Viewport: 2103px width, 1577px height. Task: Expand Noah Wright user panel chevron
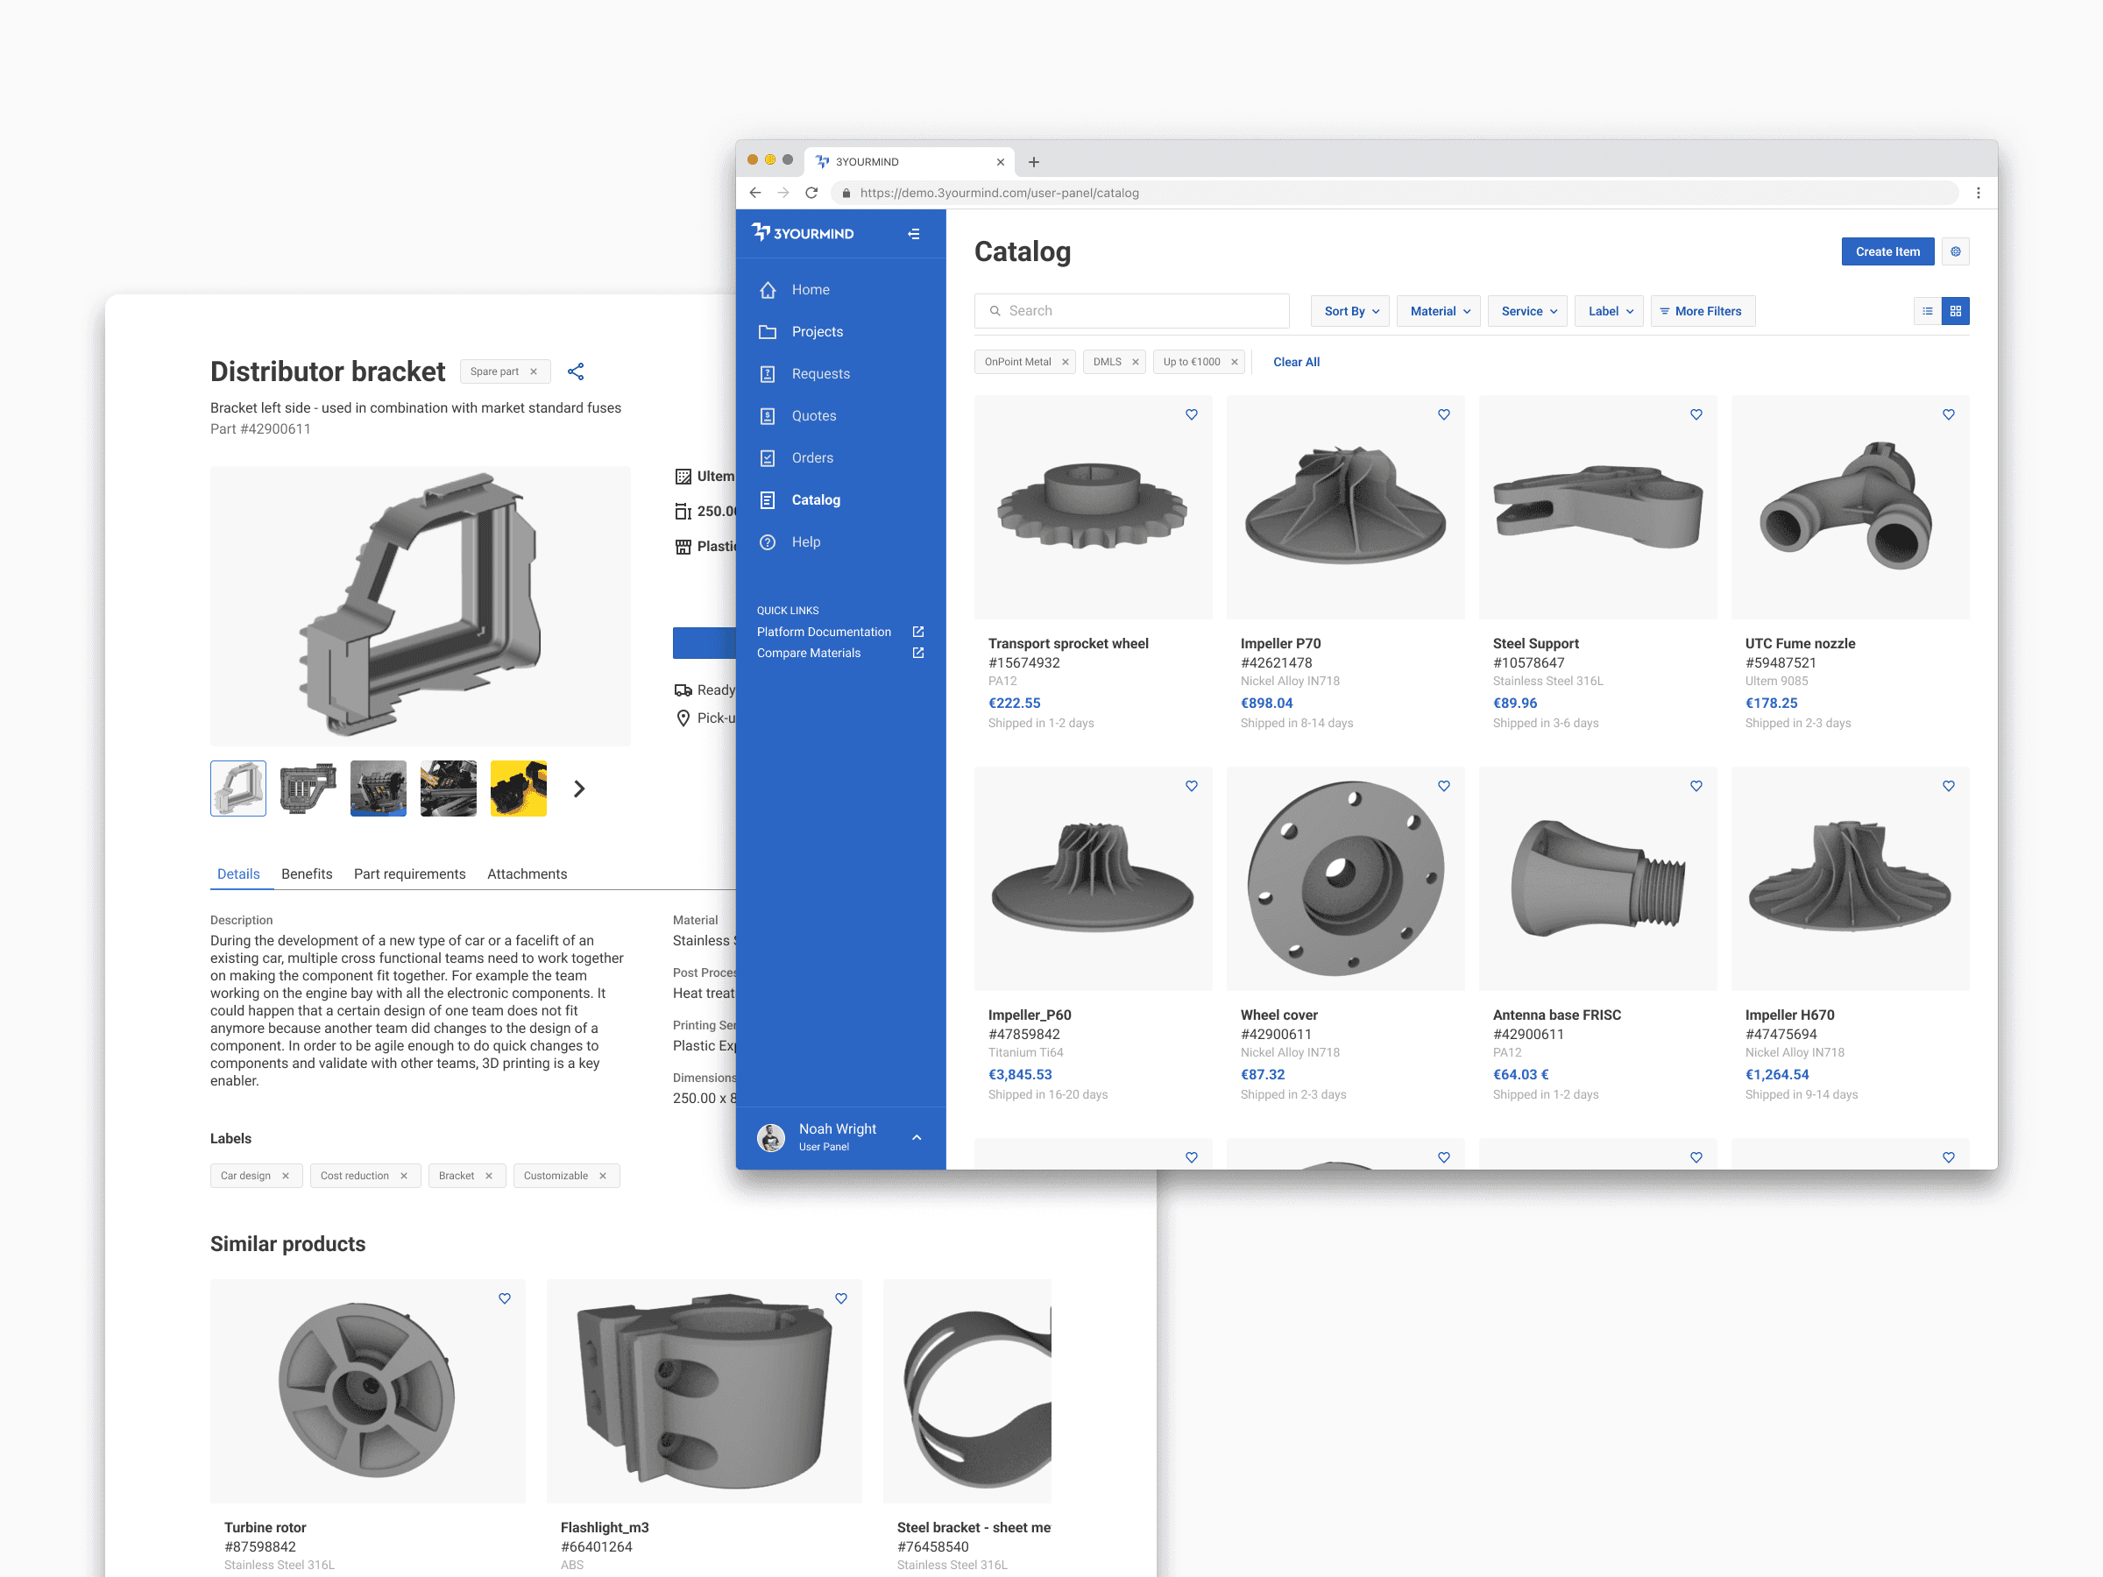[917, 1137]
